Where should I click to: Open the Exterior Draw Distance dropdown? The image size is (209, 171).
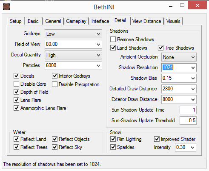tap(193, 99)
